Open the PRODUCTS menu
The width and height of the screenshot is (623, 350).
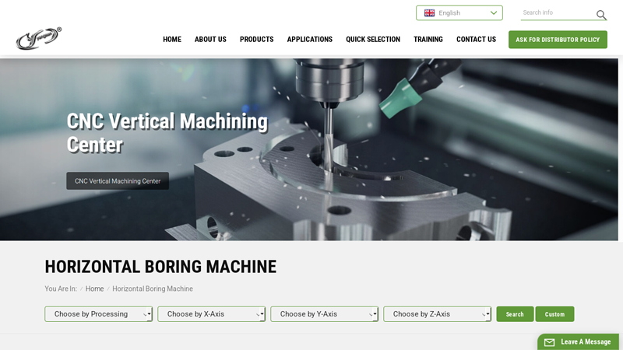[256, 40]
